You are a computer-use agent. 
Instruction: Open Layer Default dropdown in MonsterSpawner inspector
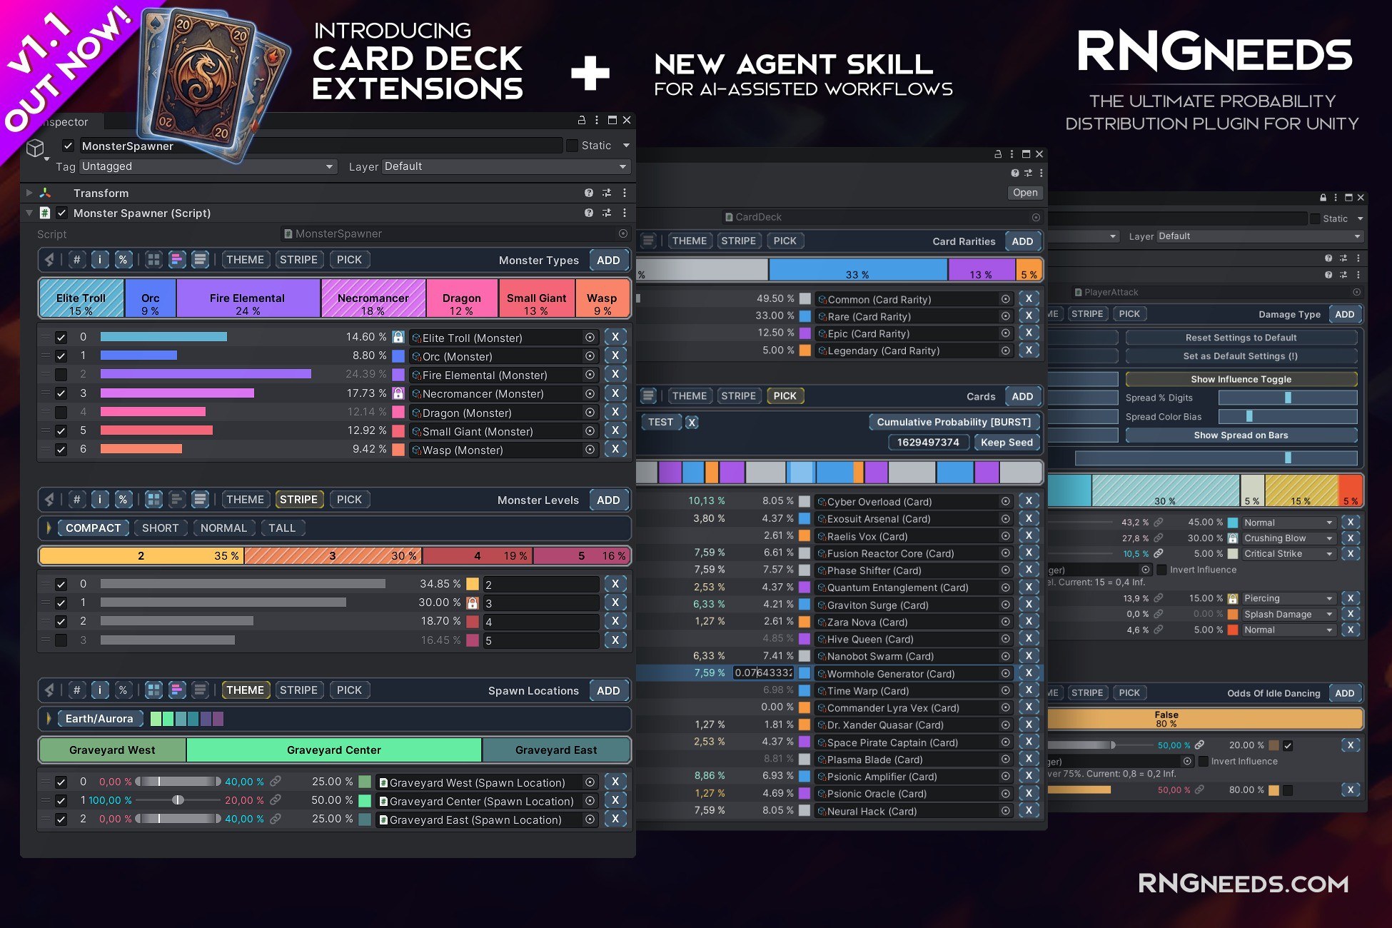click(506, 166)
